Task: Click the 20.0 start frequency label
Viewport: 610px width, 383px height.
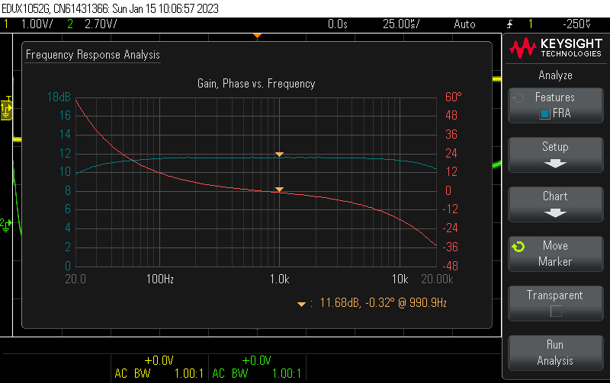Action: pos(75,279)
